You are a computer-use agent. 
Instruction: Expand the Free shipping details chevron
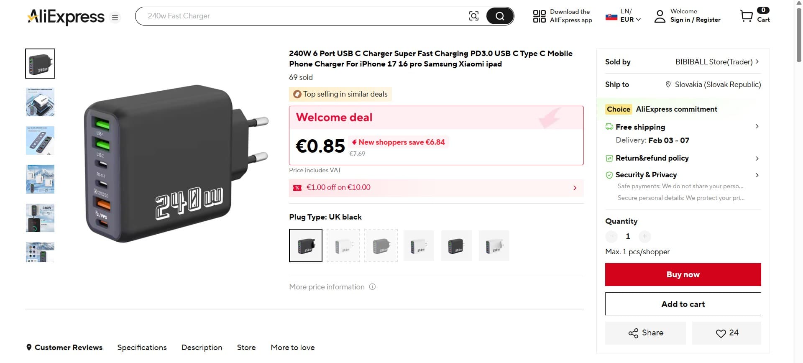[757, 127]
